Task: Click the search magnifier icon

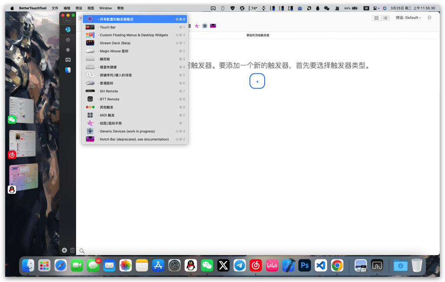Action: point(82,251)
